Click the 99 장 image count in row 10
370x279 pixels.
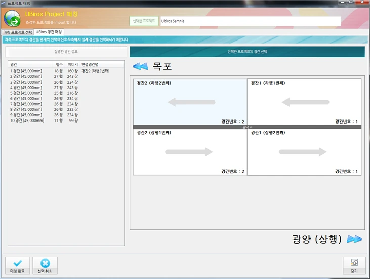tap(73, 121)
